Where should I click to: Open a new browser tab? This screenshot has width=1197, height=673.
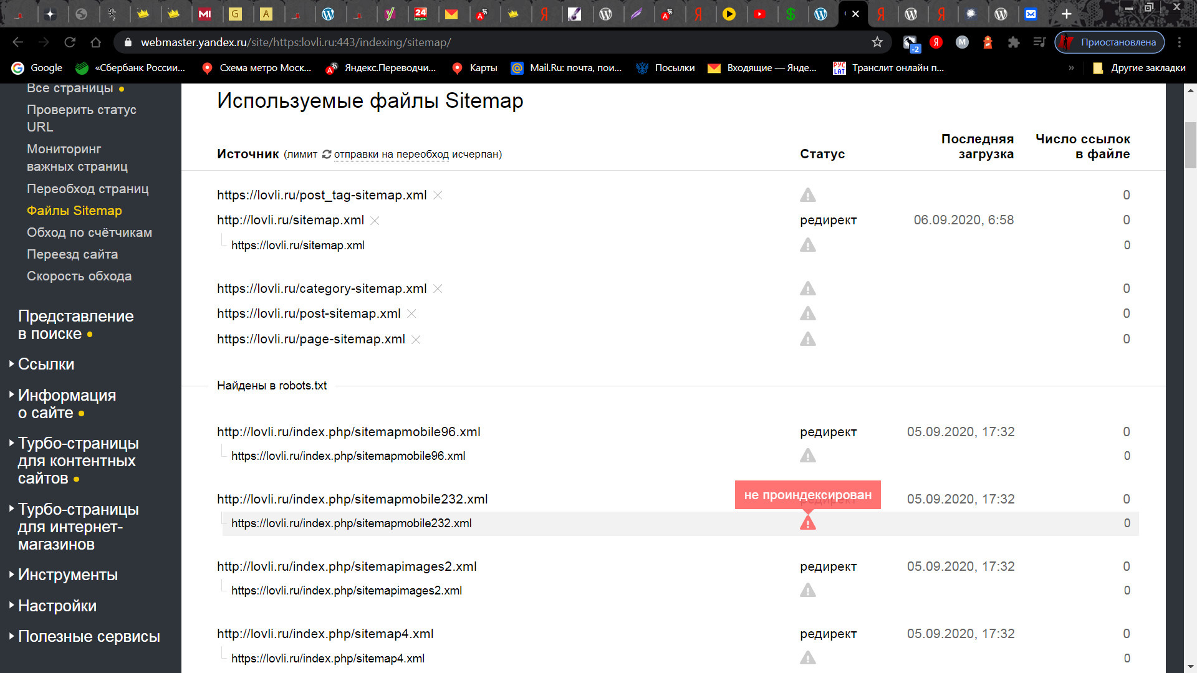[1067, 14]
